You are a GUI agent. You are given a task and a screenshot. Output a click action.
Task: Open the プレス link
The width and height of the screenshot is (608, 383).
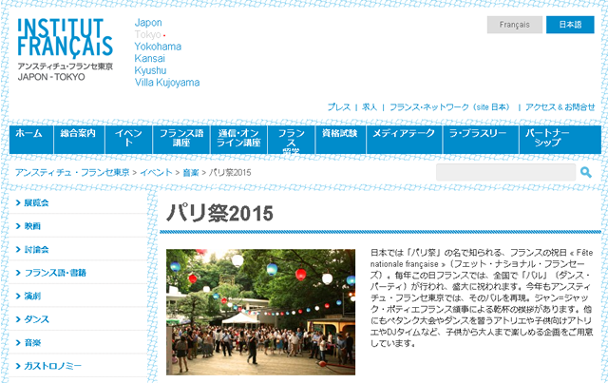pos(338,107)
